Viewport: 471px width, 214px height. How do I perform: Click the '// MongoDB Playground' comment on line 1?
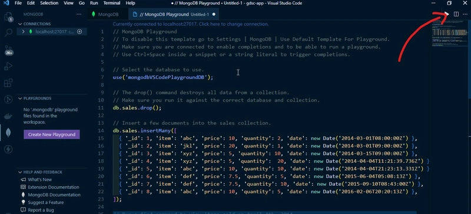[145, 32]
